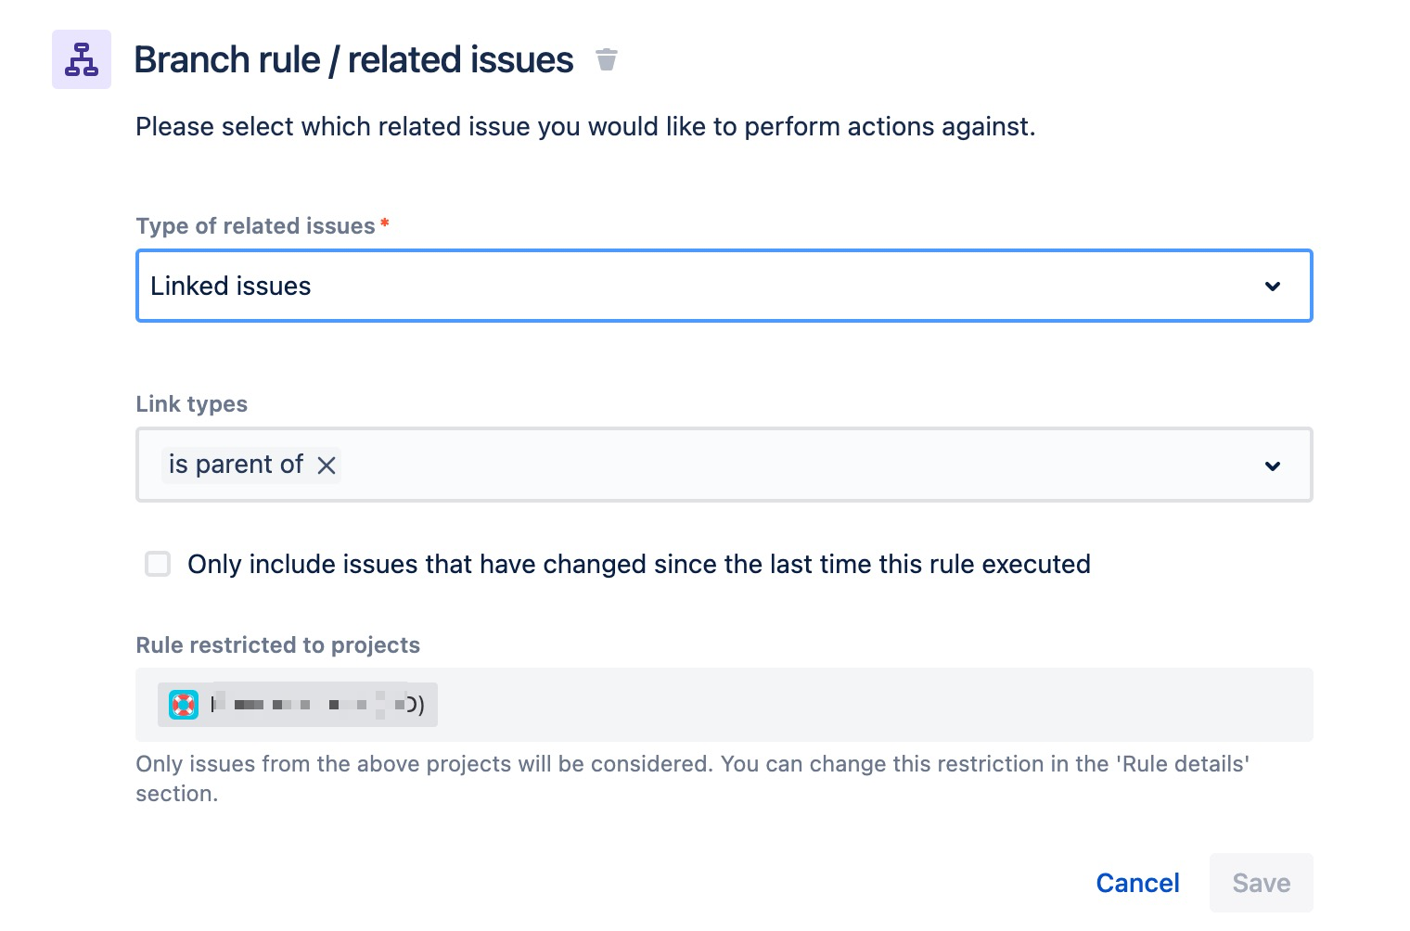This screenshot has height=931, width=1410.
Task: Cancel the branch rule changes
Action: coord(1137,883)
